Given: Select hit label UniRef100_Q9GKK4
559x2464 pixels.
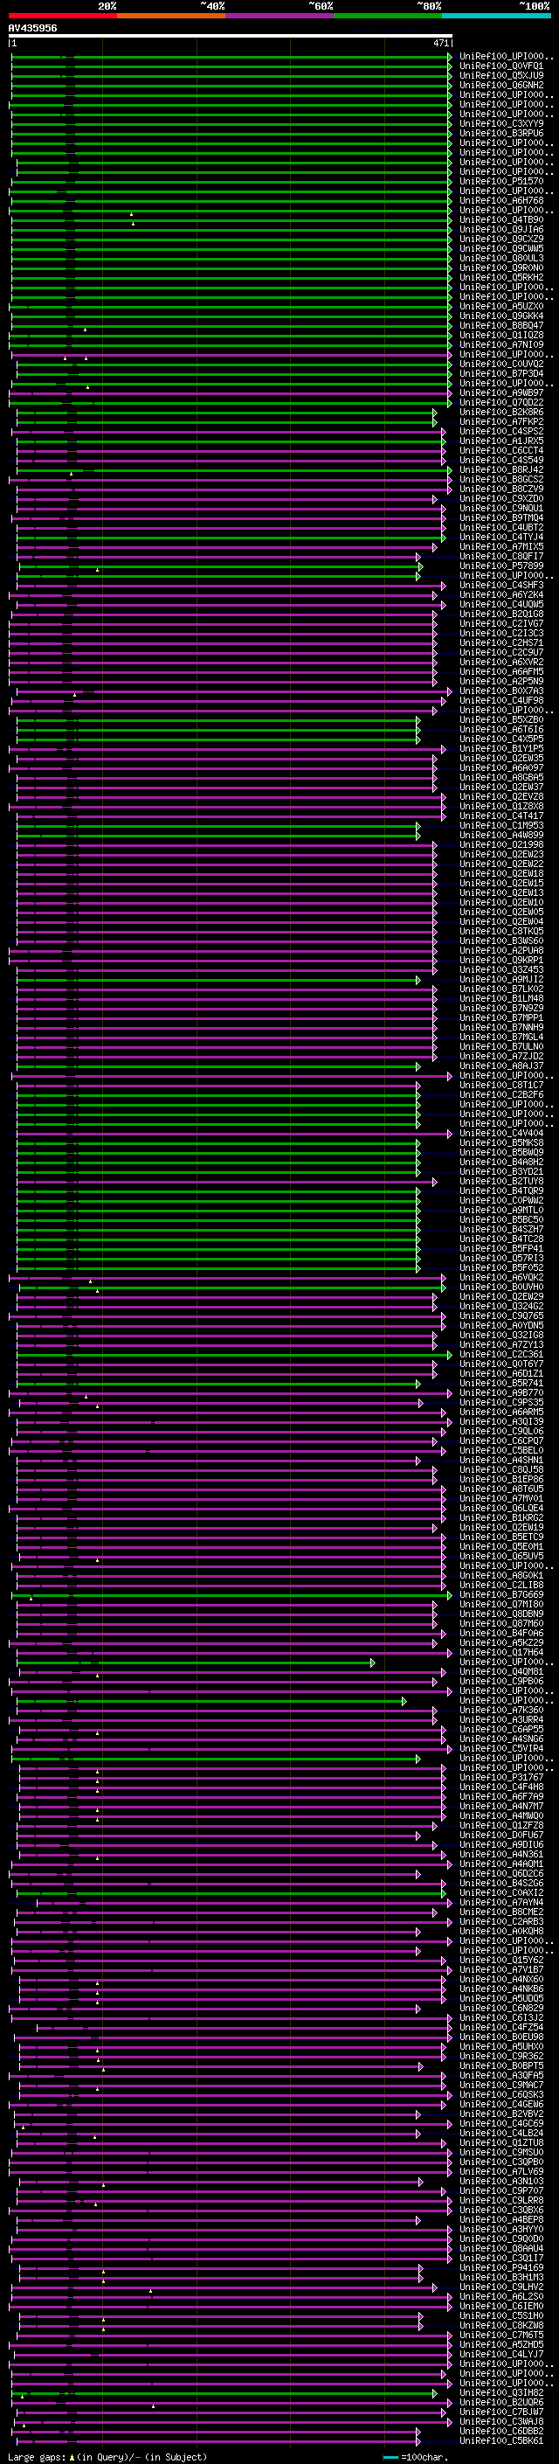Looking at the screenshot, I should pyautogui.click(x=501, y=316).
